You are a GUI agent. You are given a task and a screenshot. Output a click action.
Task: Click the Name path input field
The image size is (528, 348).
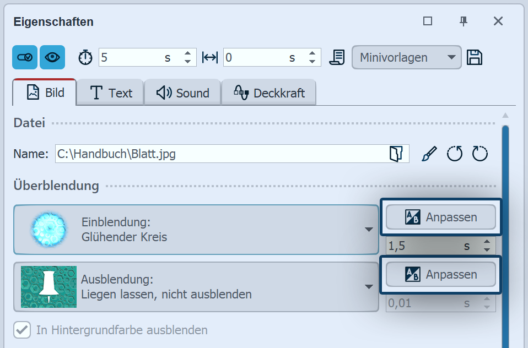[193, 154]
